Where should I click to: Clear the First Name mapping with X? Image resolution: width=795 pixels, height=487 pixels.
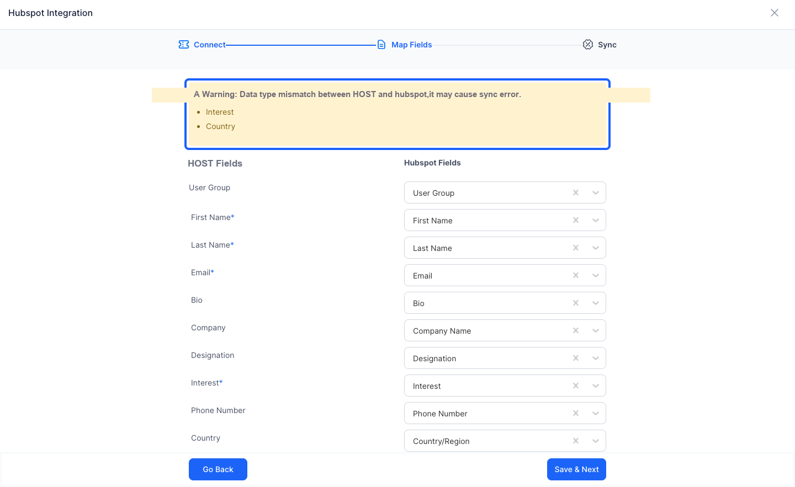click(576, 220)
